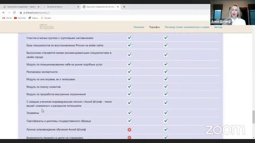Screen dimensions: 255x143
Task: Open a new browser tab with plus button
Action: pyautogui.click(x=124, y=7)
